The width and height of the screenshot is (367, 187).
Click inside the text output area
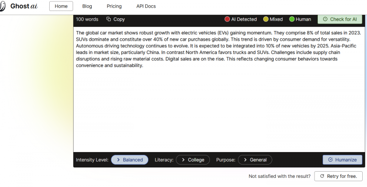tap(219, 89)
